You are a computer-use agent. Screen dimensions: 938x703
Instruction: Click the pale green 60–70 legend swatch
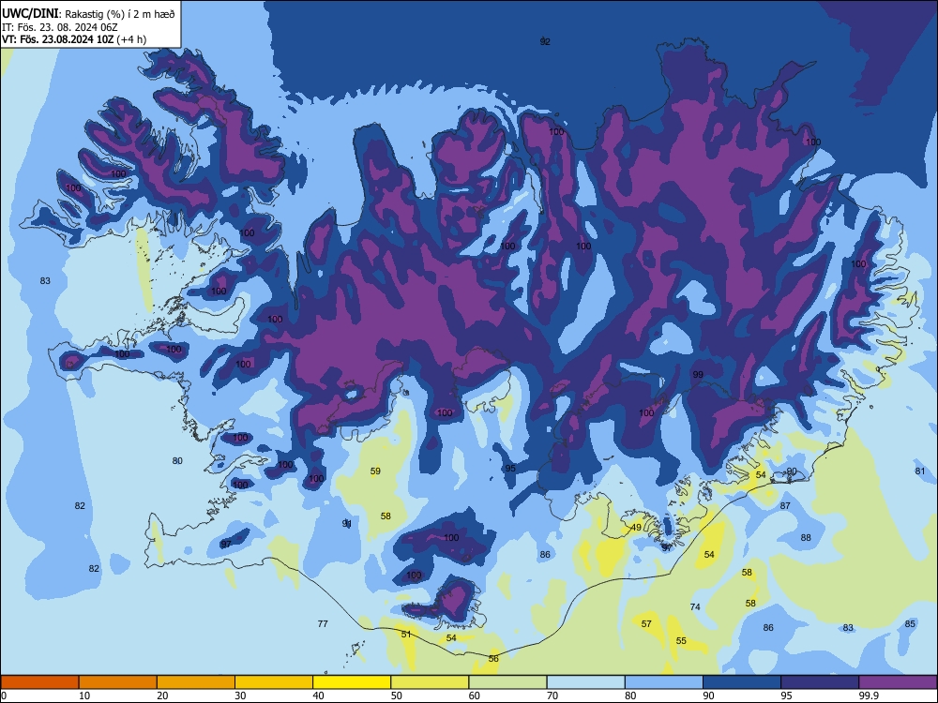pyautogui.click(x=507, y=682)
